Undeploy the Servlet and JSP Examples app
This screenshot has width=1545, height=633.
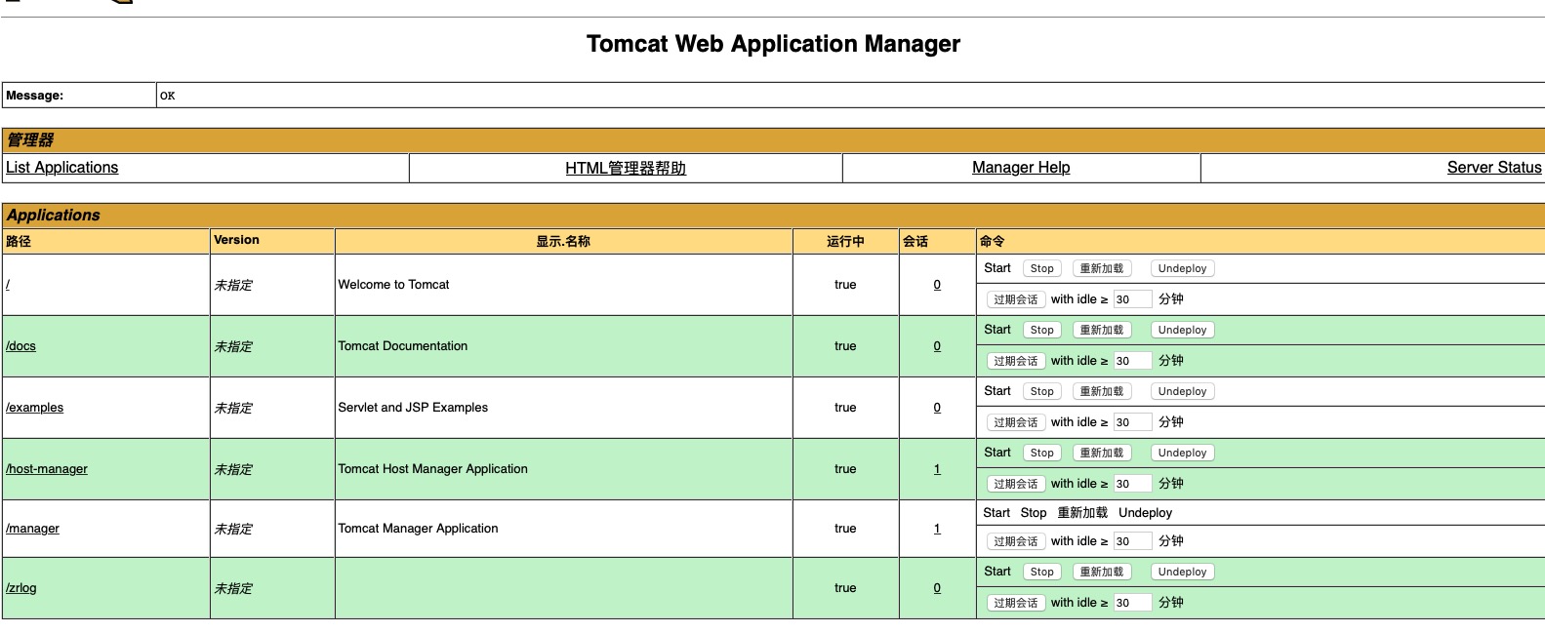tap(1182, 391)
